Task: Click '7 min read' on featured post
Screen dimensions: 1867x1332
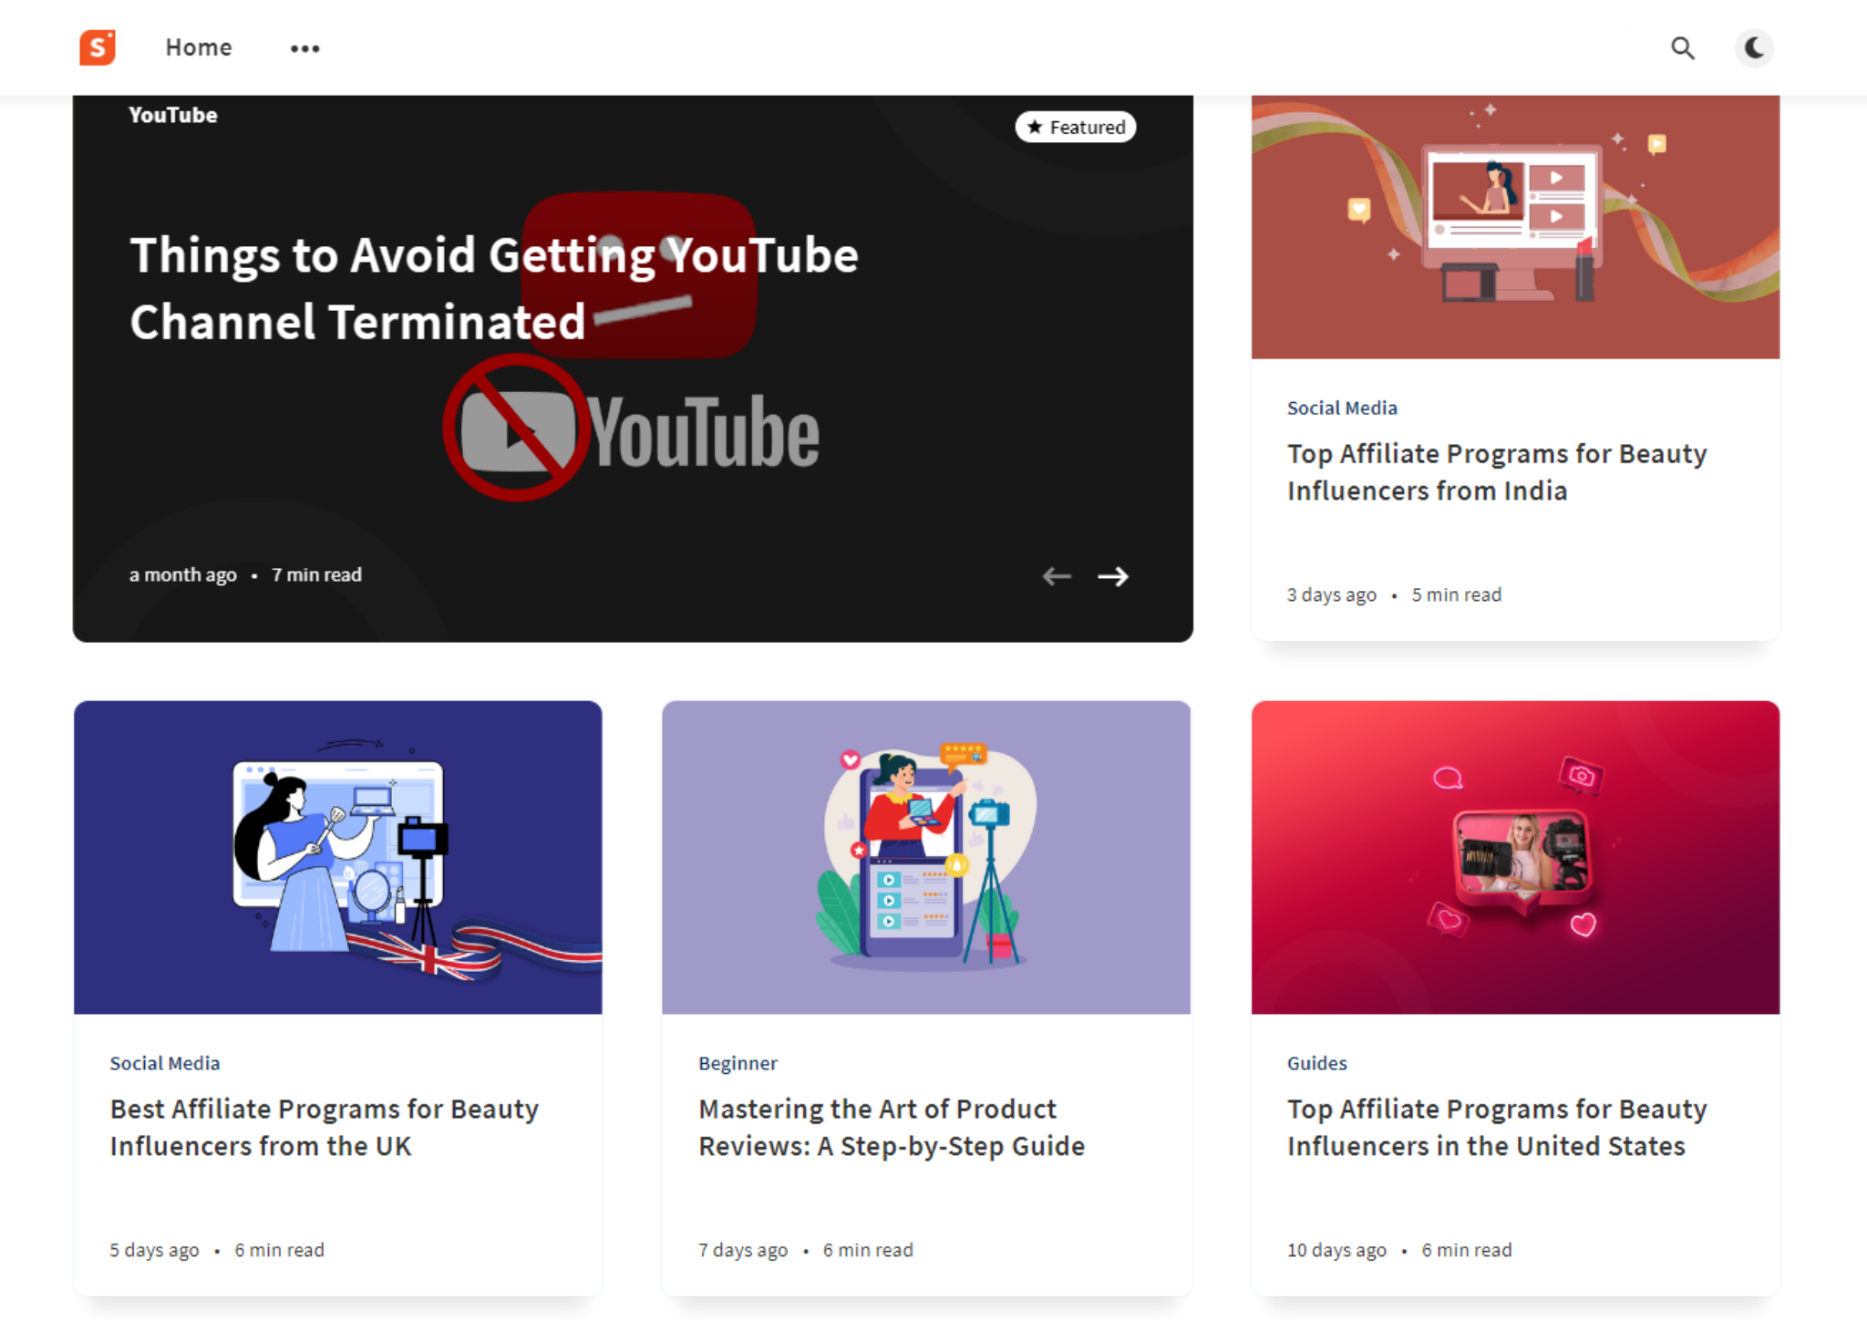Action: click(x=316, y=574)
